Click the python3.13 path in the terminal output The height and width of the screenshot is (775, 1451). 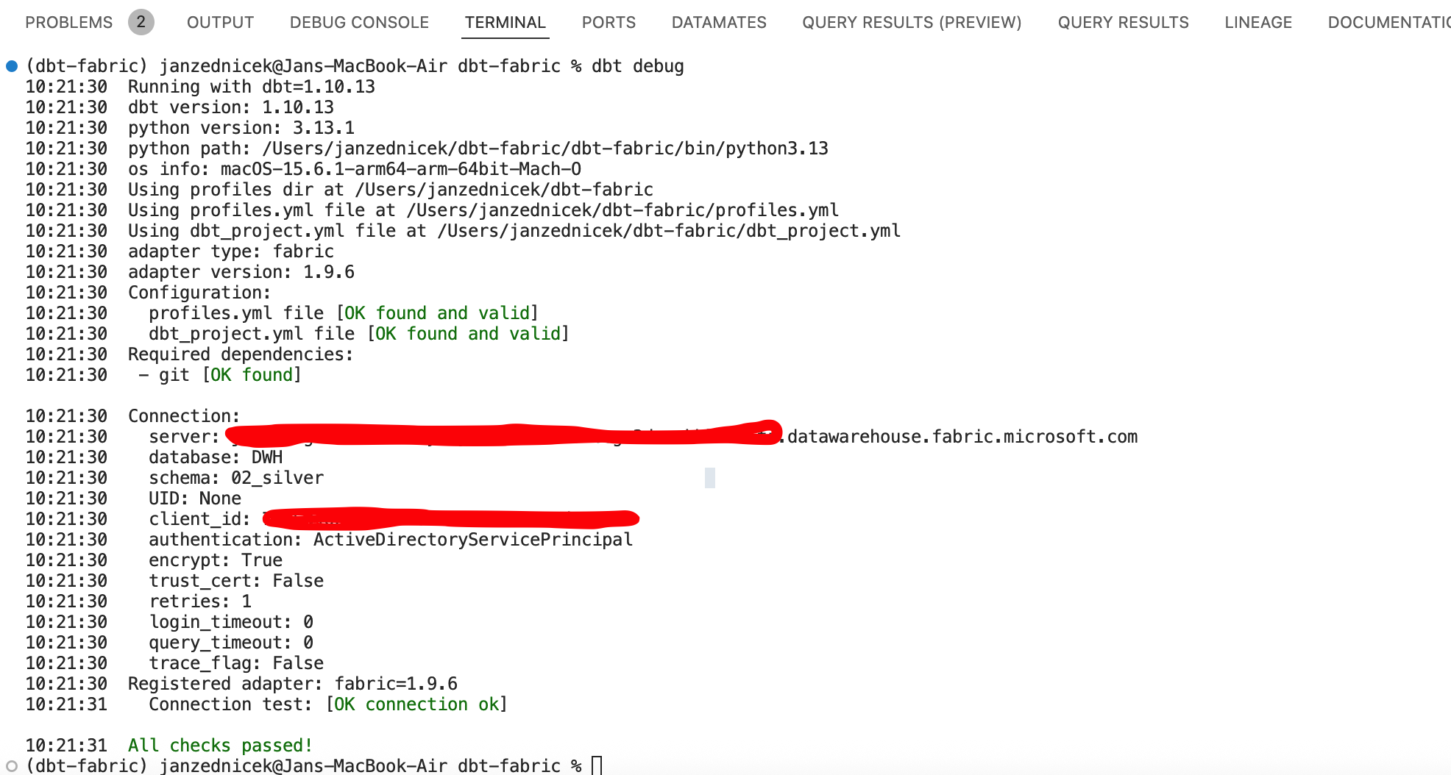pos(544,149)
